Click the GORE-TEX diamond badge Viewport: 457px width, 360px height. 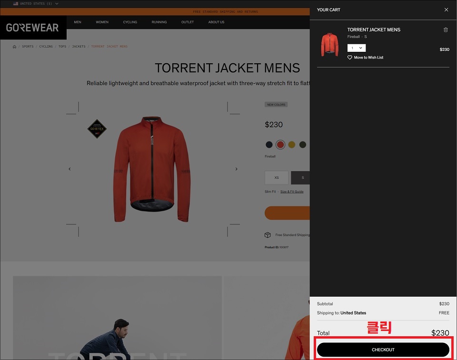coord(97,129)
